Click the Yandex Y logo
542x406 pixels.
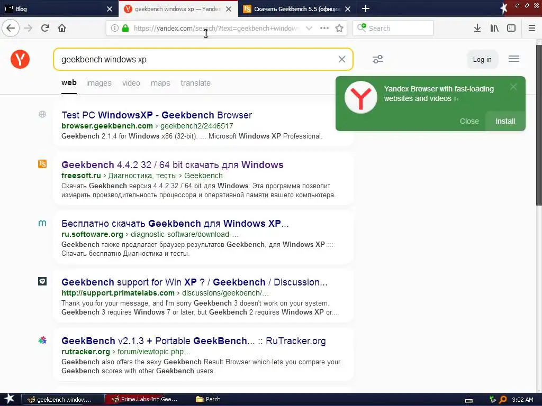click(20, 59)
